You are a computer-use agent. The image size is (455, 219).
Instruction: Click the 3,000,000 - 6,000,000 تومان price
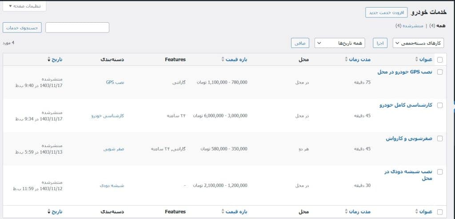pos(220,116)
